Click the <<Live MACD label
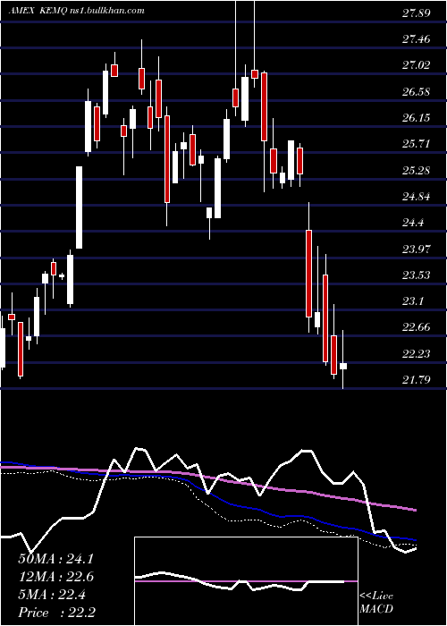The height and width of the screenshot is (626, 447). [x=376, y=602]
